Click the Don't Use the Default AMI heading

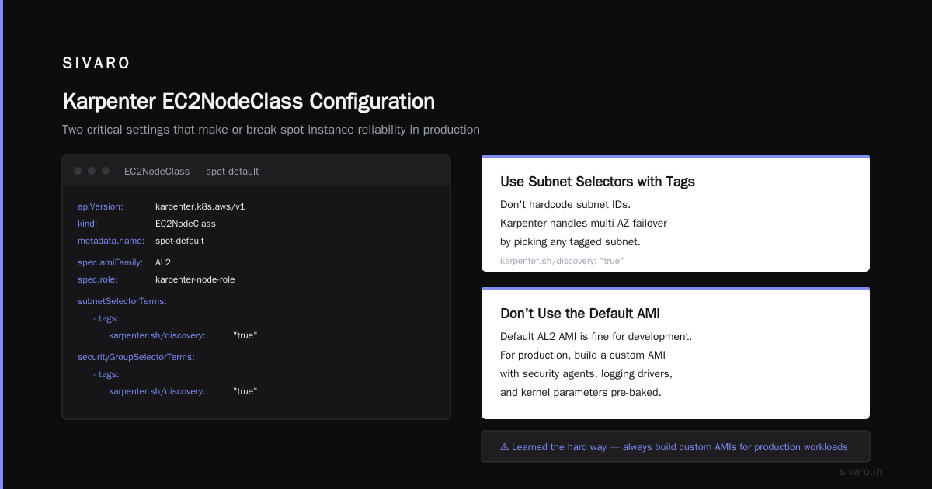[x=580, y=314]
